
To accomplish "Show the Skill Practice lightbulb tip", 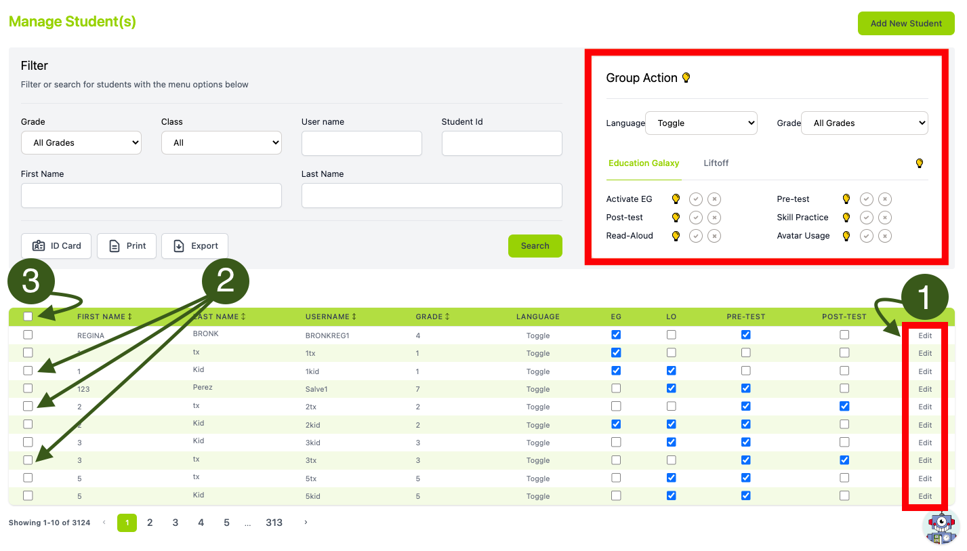I will [846, 218].
